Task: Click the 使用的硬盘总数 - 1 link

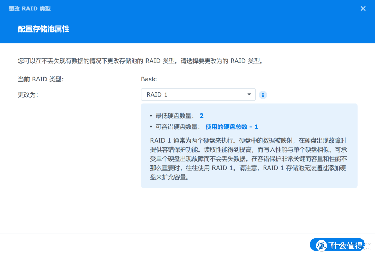Action: click(x=232, y=127)
